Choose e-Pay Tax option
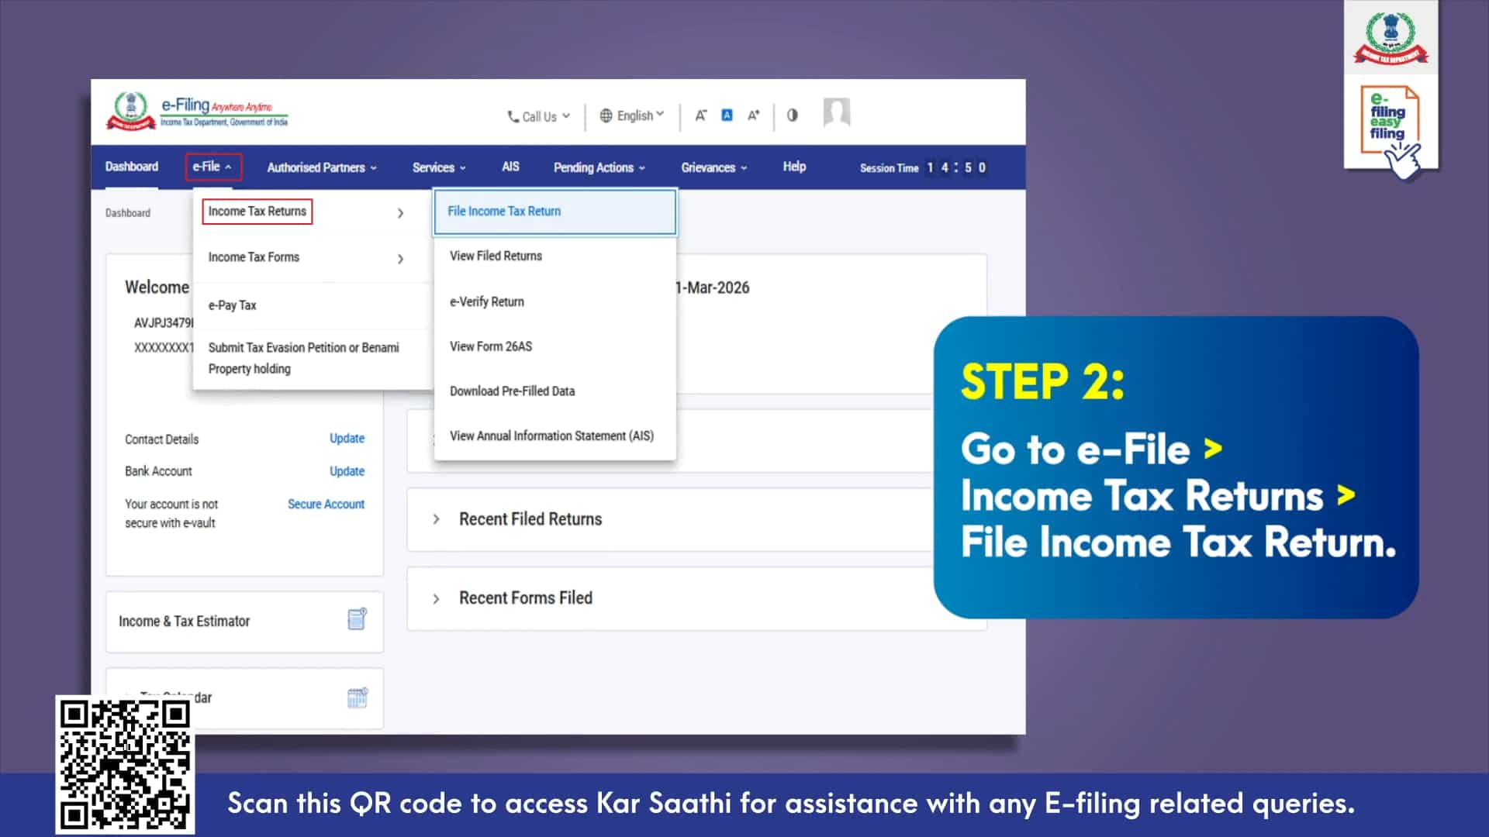This screenshot has width=1489, height=837. pyautogui.click(x=232, y=305)
